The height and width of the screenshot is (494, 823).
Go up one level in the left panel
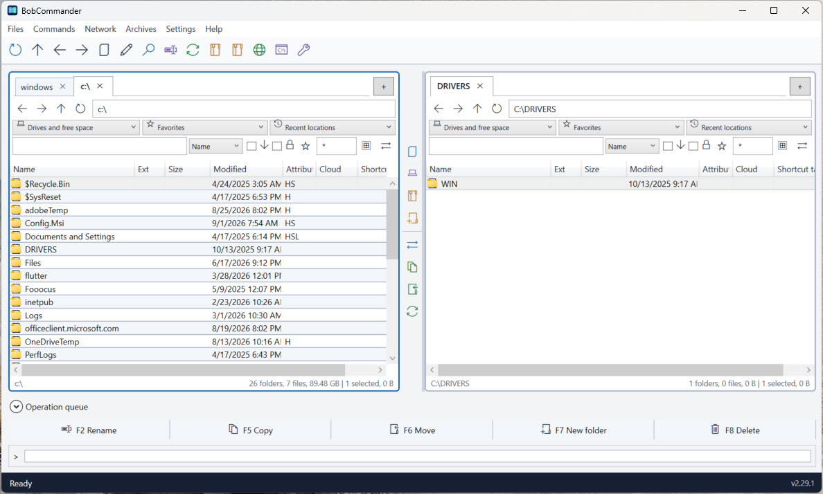point(61,109)
